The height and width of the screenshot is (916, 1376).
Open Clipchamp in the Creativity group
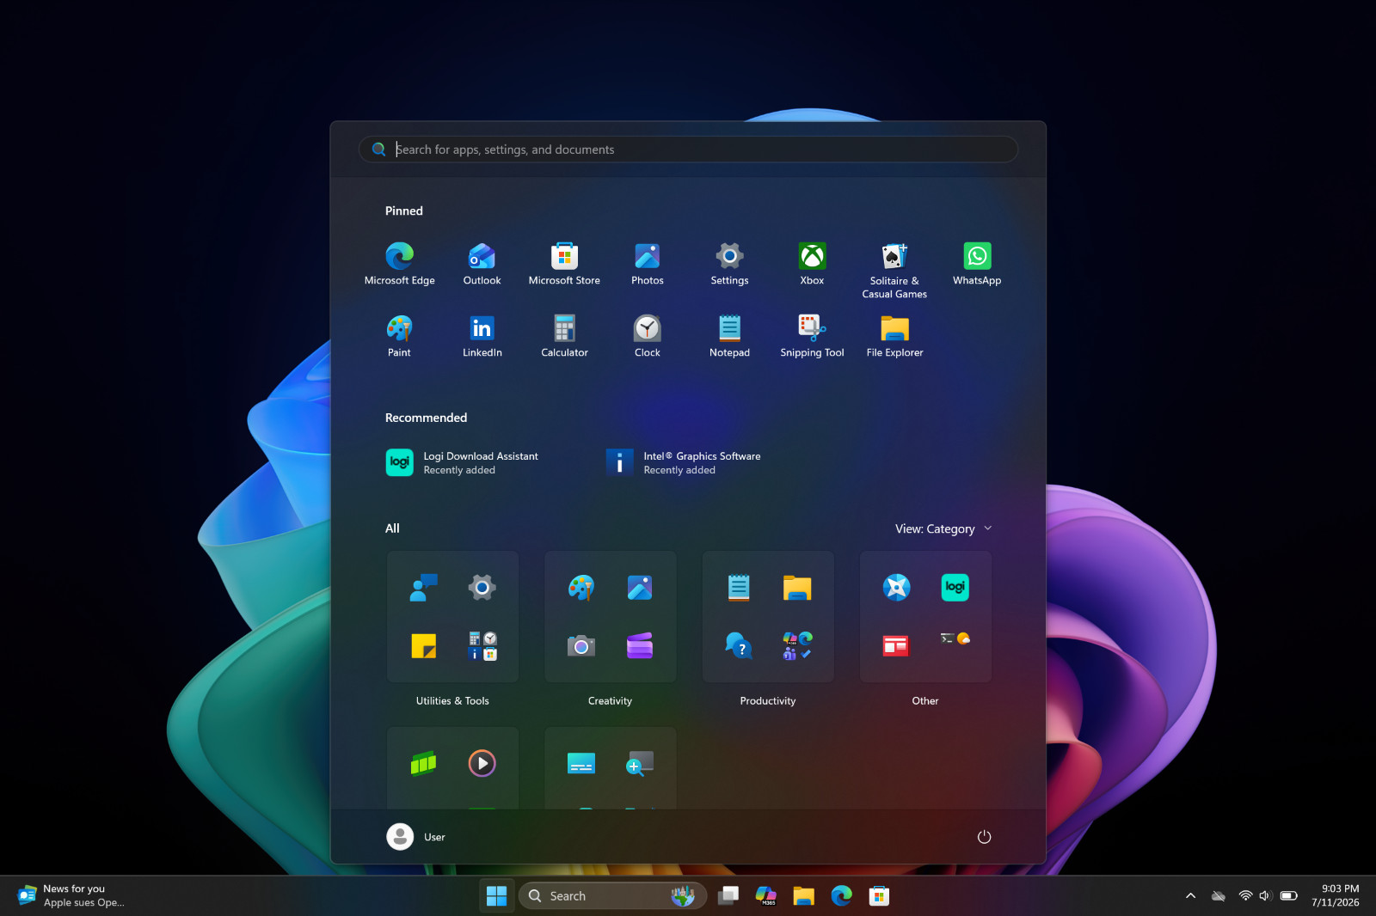coord(640,646)
